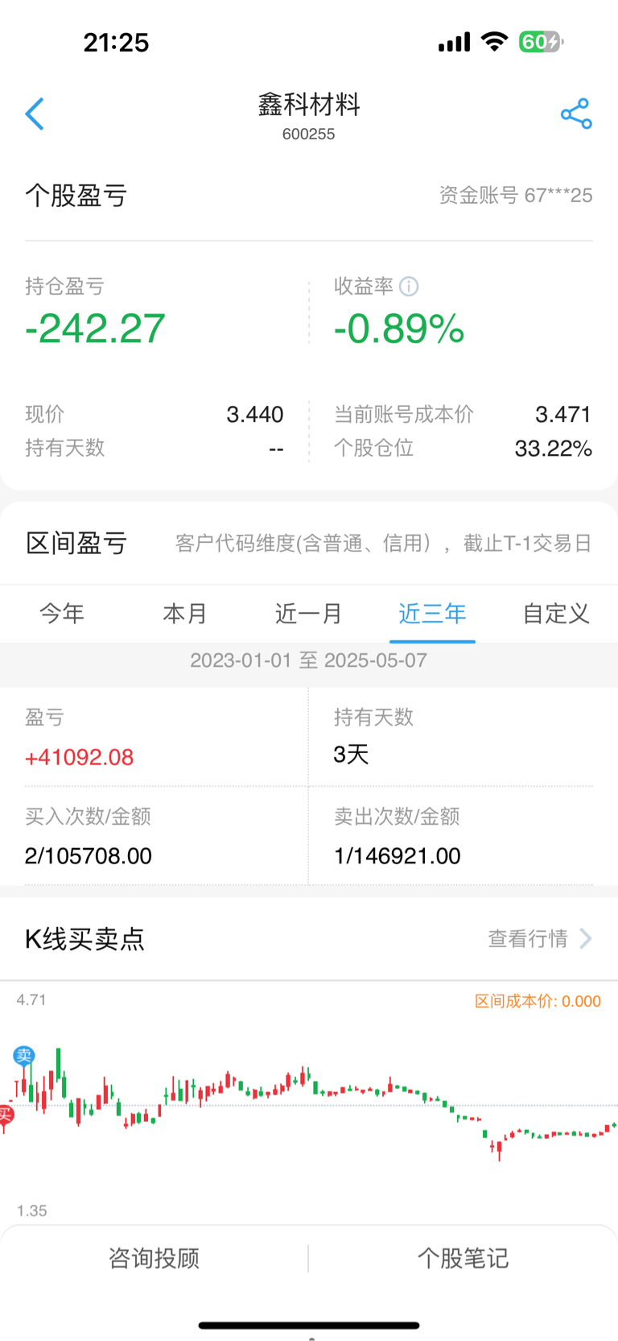Tap the battery indicator icon
This screenshot has height=1341, width=618.
541,42
